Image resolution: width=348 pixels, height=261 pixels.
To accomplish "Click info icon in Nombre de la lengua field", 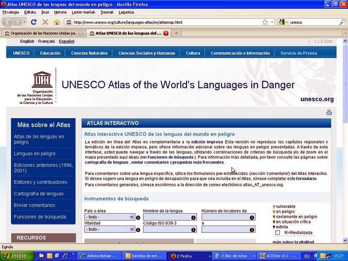I will click(193, 218).
